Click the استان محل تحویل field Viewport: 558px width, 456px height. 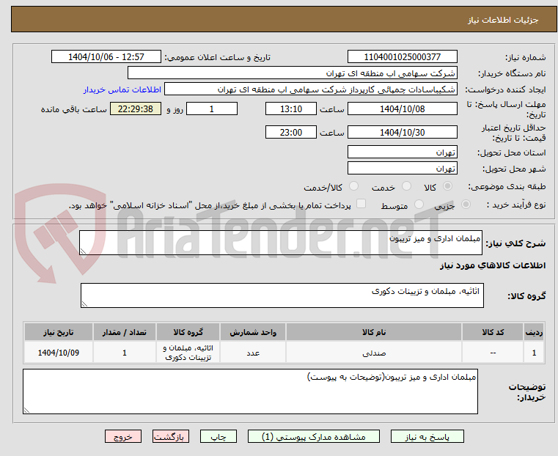402,152
